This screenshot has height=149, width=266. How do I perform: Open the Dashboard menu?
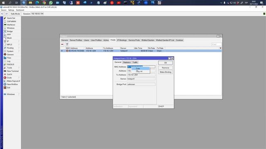(20, 10)
